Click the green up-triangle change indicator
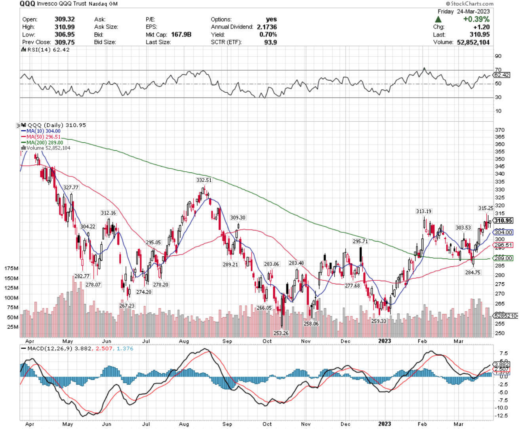This screenshot has height=429, width=522. (x=438, y=19)
